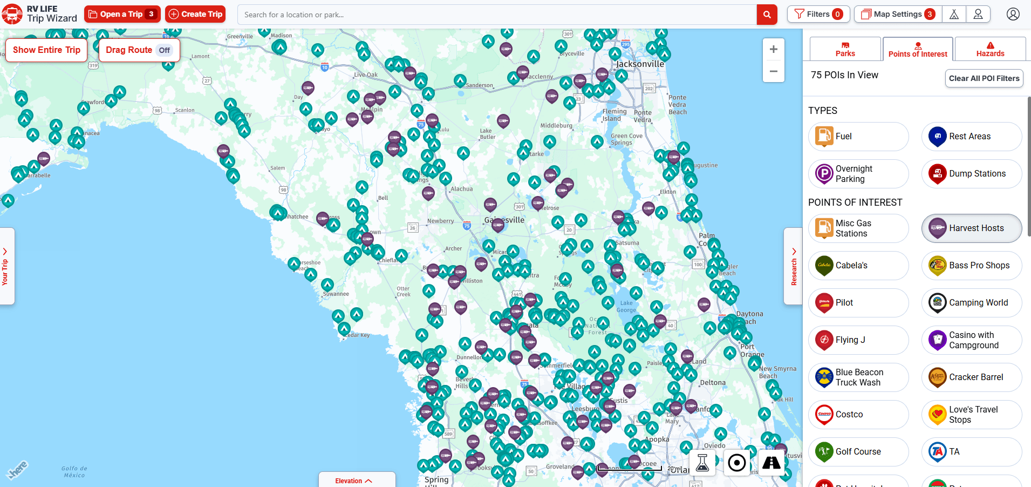Open the user account profile icon
This screenshot has width=1031, height=487.
1013,15
